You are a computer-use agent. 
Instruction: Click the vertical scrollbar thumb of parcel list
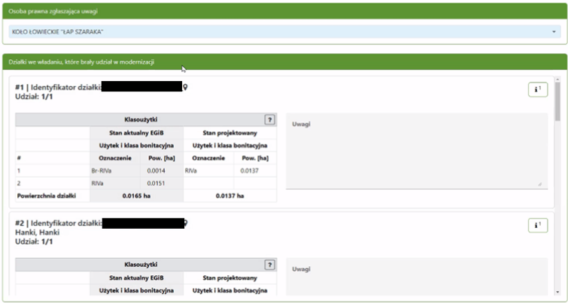point(557,101)
